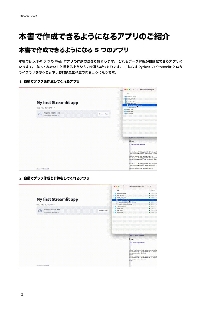Image resolution: width=219 pixels, height=310 pixels.
Task: Click green sync dot on web_input_and_calc.py row
Action: (x=149, y=204)
